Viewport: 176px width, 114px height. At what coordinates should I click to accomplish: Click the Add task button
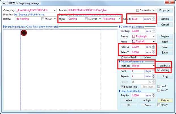point(165,66)
